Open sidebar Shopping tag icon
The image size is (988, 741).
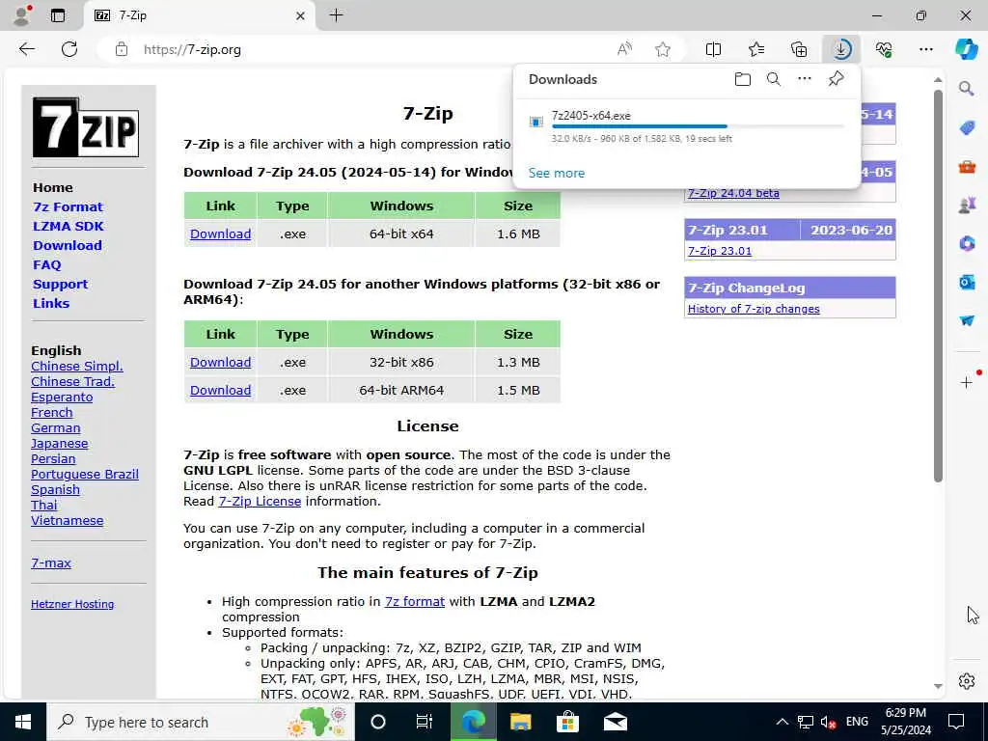(x=967, y=128)
